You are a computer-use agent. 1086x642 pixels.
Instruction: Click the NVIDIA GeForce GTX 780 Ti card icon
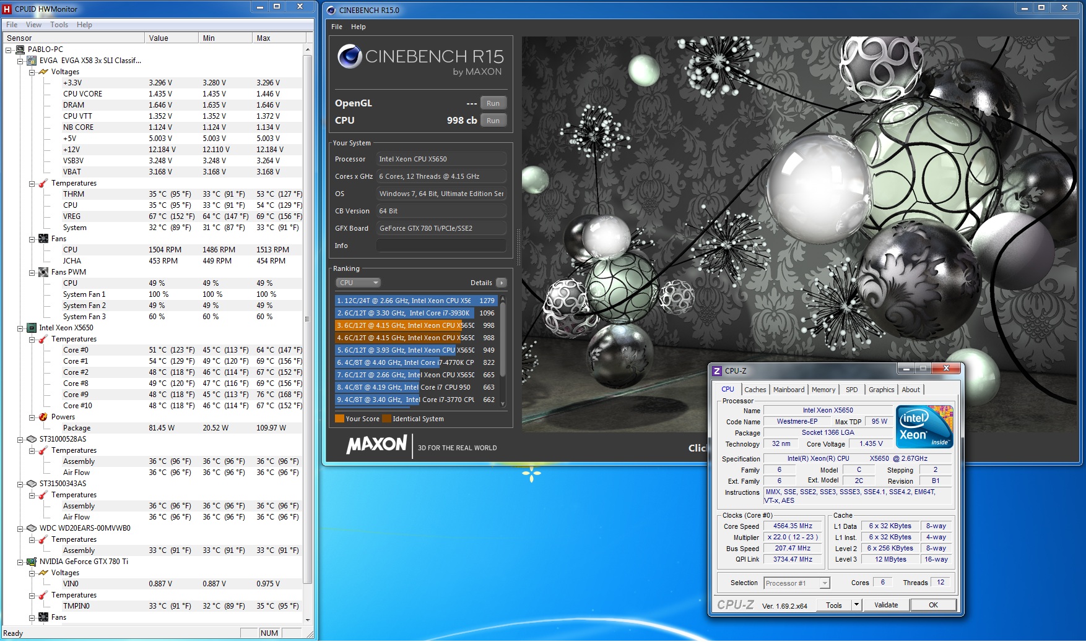32,562
